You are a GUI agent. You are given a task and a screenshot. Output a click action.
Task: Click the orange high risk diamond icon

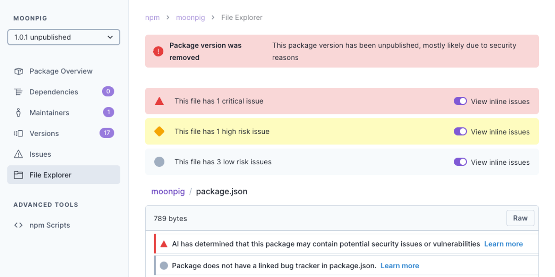tap(159, 131)
